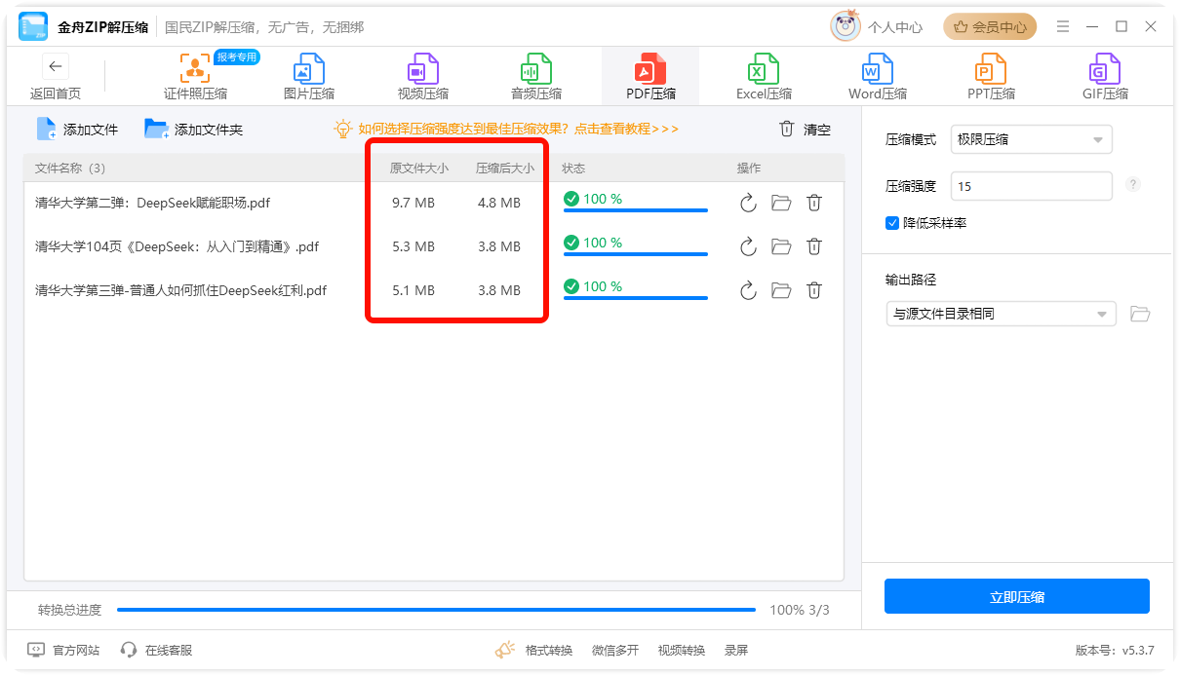Image resolution: width=1180 pixels, height=676 pixels.
Task: Click the 文件名称（3）column header
Action: point(70,169)
